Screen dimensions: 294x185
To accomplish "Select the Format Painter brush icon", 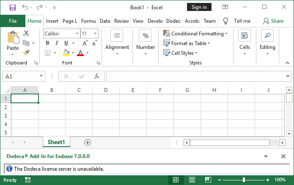I will click(26, 53).
